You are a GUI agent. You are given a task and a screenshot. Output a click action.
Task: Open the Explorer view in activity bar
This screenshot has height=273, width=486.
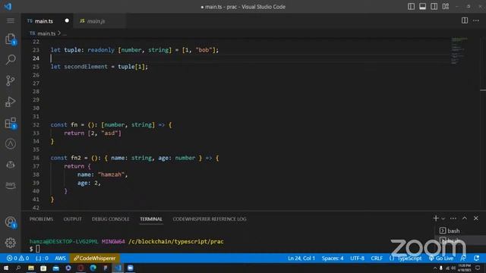click(x=11, y=39)
